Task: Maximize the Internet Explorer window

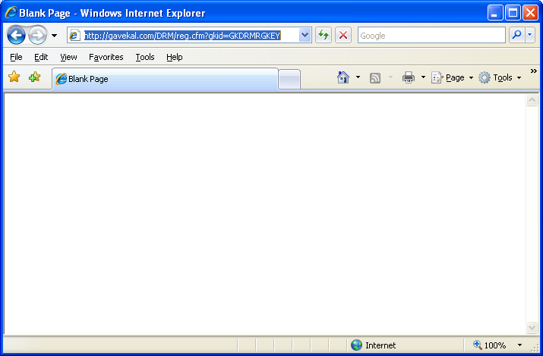Action: 513,13
